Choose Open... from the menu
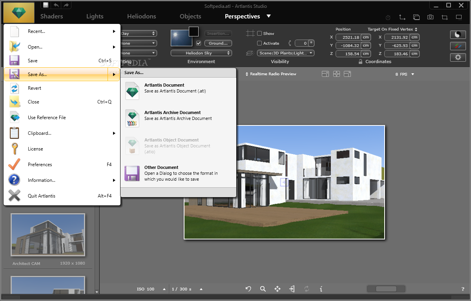The image size is (471, 301). pyautogui.click(x=62, y=47)
